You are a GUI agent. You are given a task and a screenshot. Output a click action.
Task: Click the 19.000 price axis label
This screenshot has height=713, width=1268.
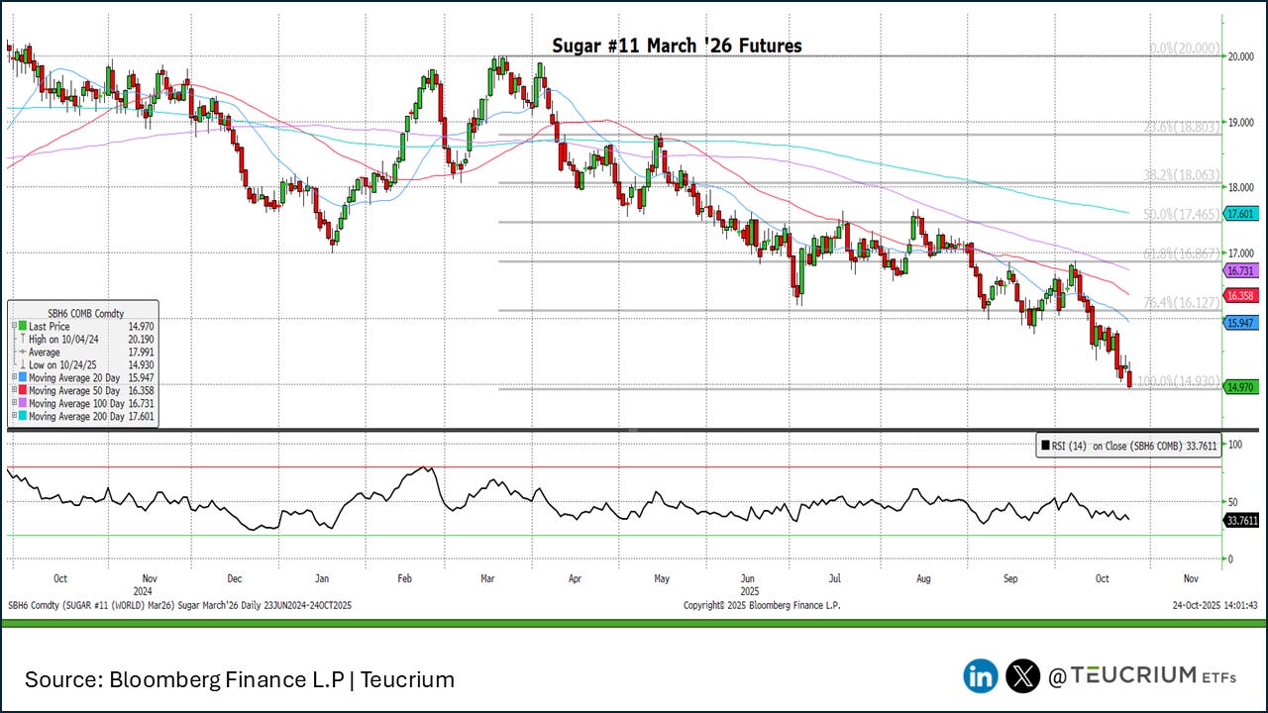point(1242,122)
